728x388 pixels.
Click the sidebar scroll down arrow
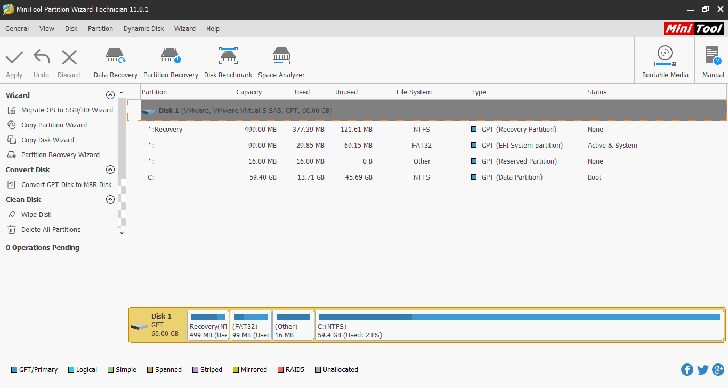(122, 233)
